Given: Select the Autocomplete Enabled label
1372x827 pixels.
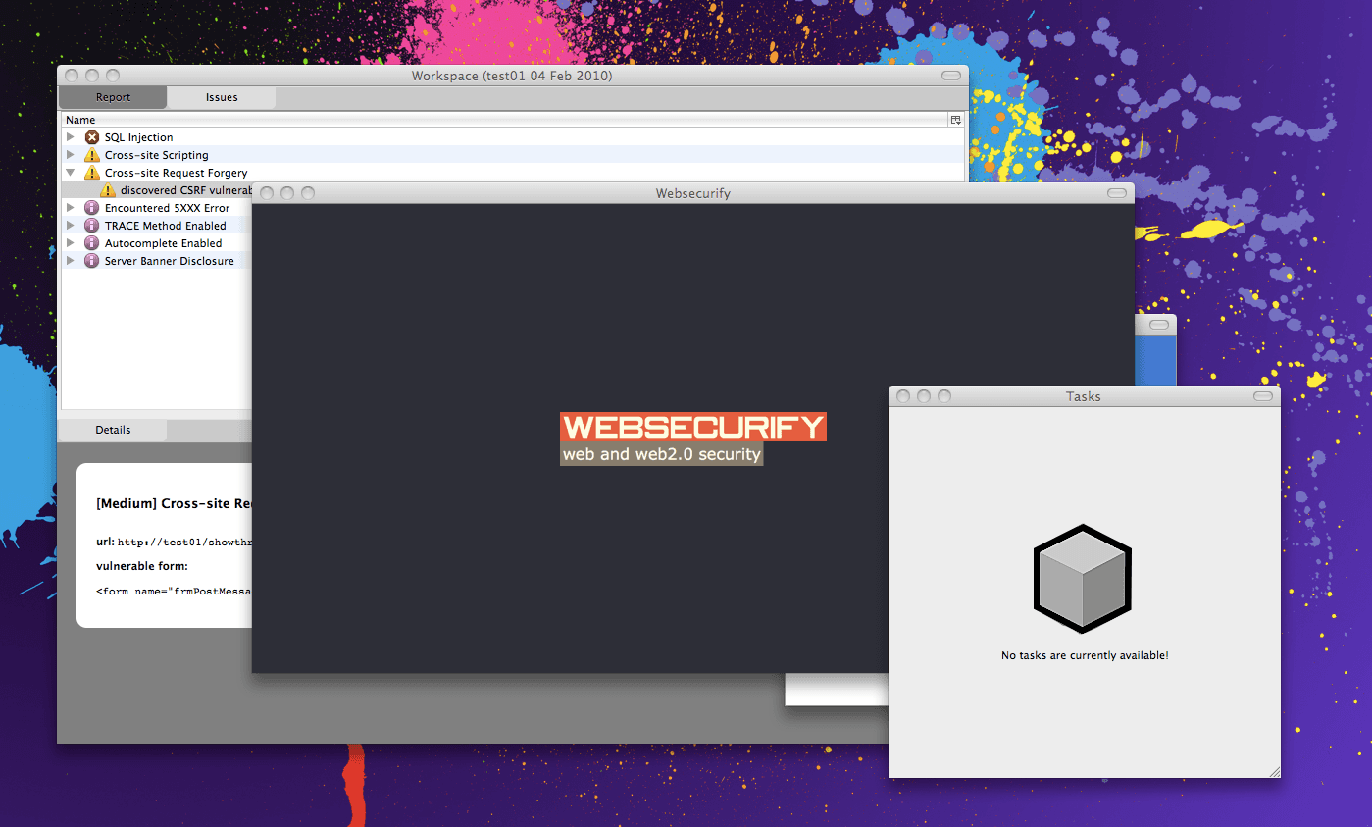Looking at the screenshot, I should (164, 243).
